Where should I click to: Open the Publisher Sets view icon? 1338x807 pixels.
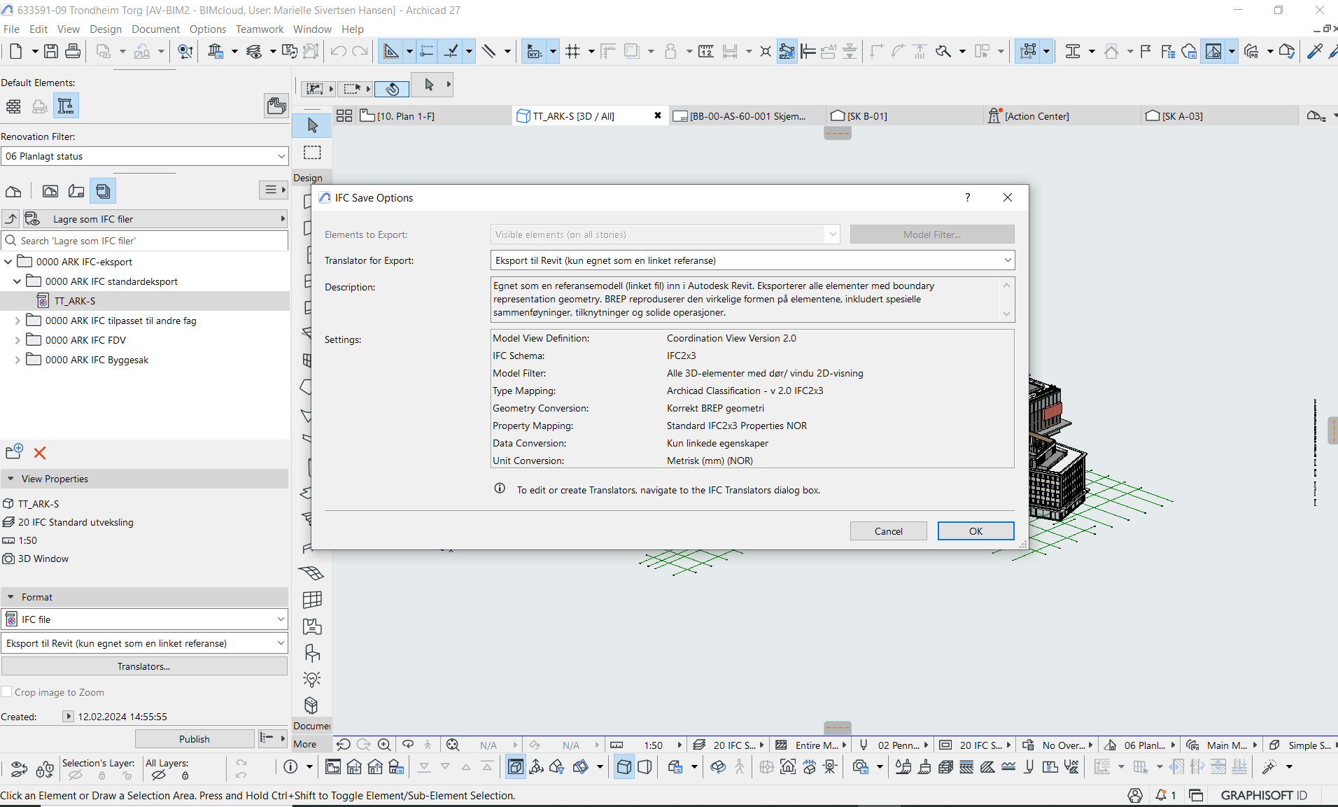[103, 191]
